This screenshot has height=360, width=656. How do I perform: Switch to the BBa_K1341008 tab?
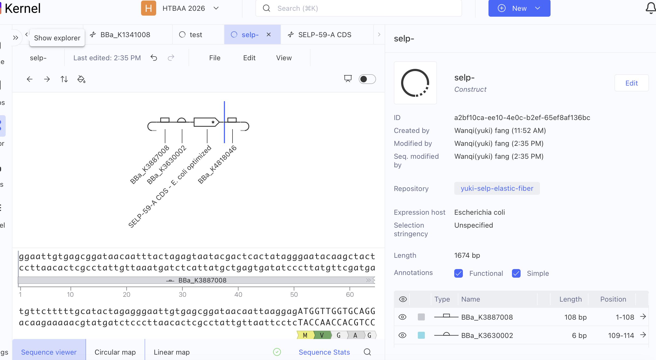click(x=128, y=35)
